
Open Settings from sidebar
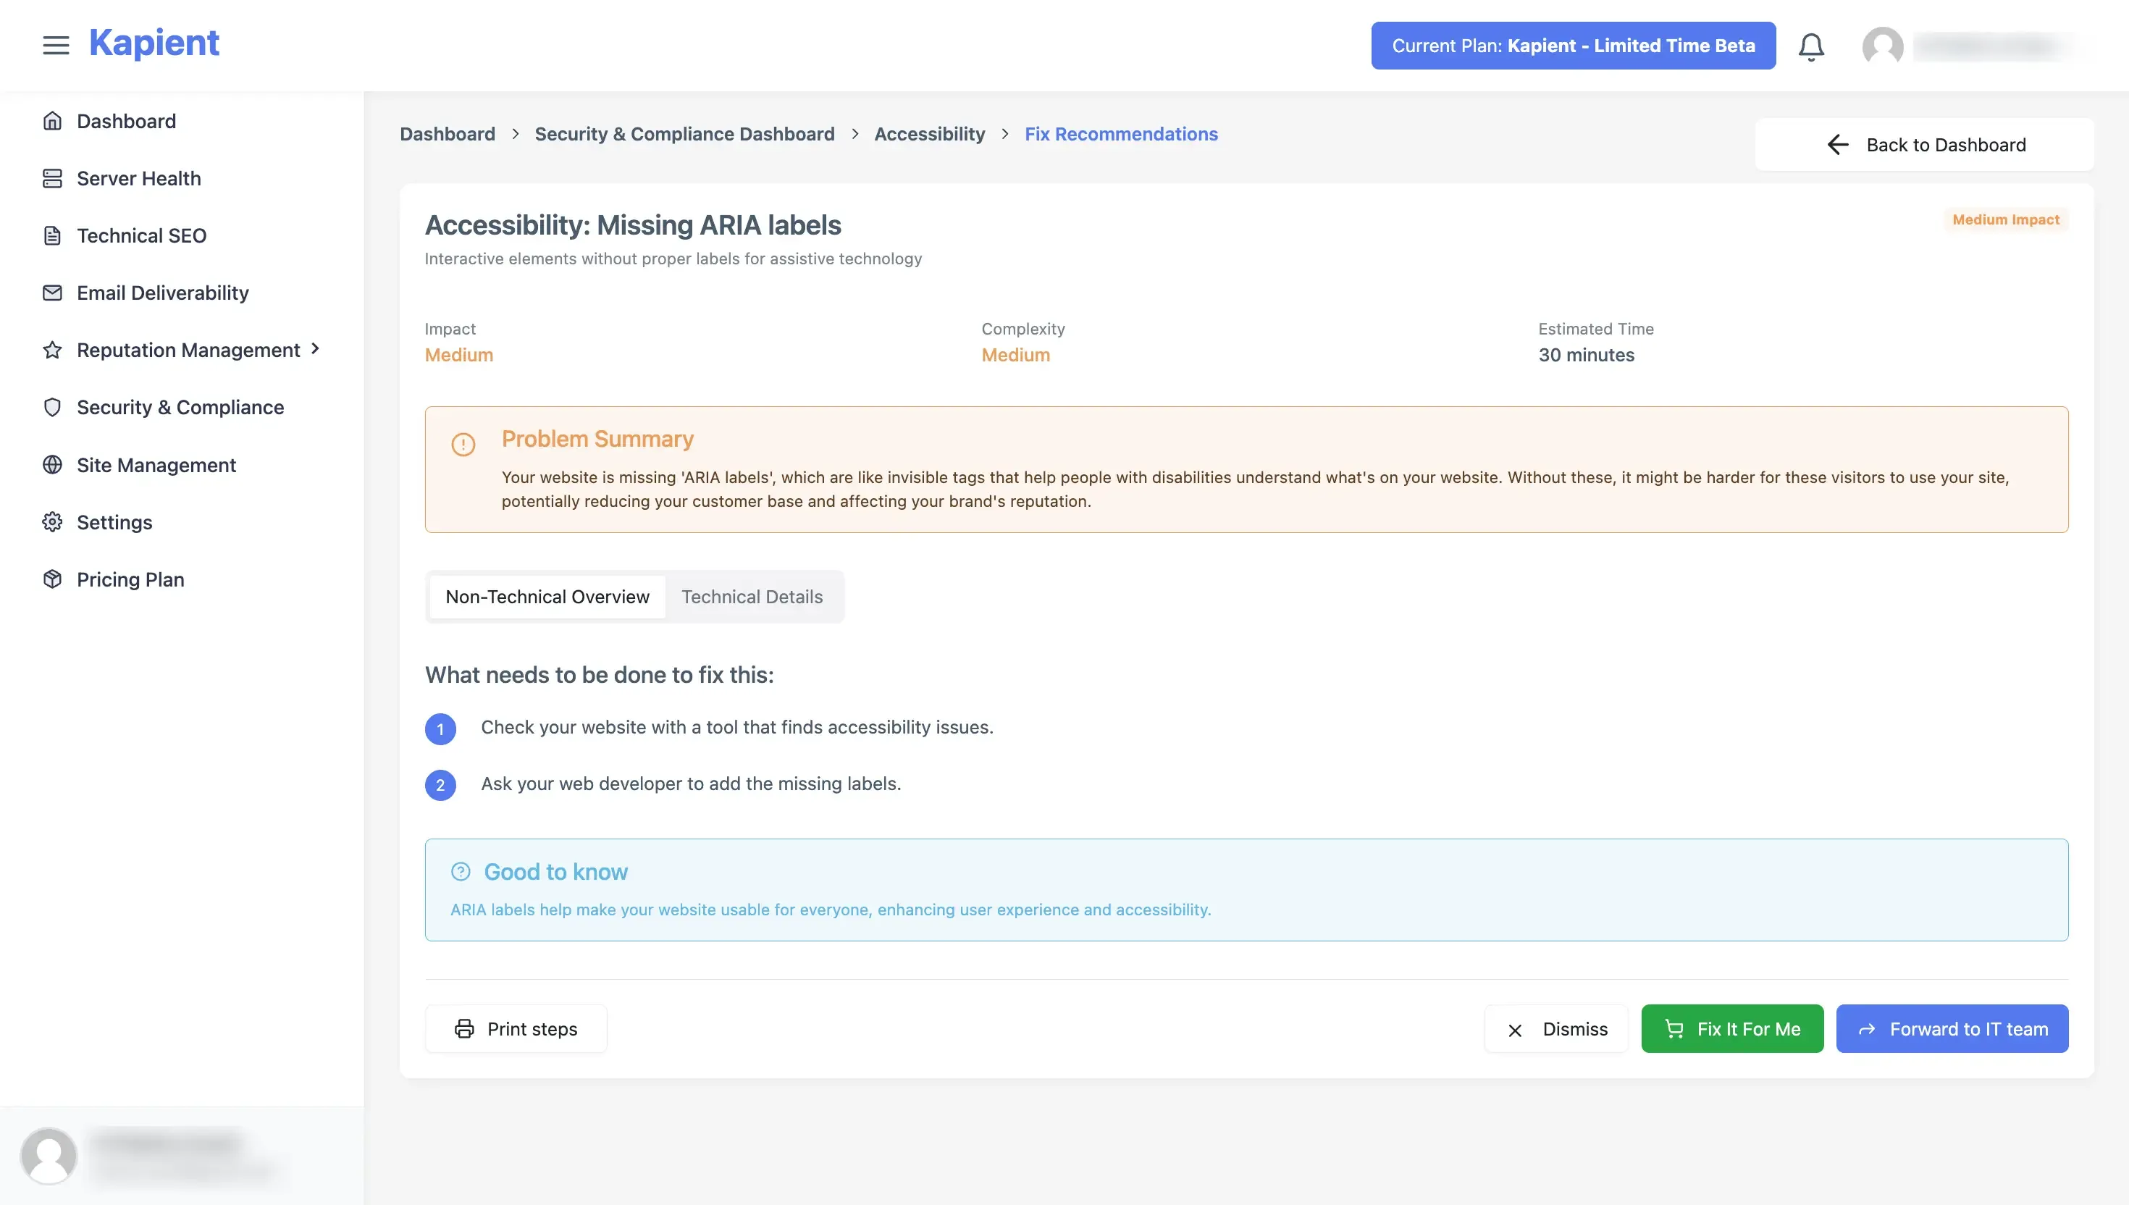pos(115,521)
